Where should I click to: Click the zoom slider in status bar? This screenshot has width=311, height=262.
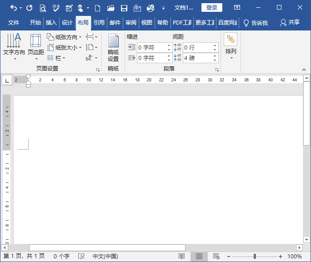[x=255, y=257]
